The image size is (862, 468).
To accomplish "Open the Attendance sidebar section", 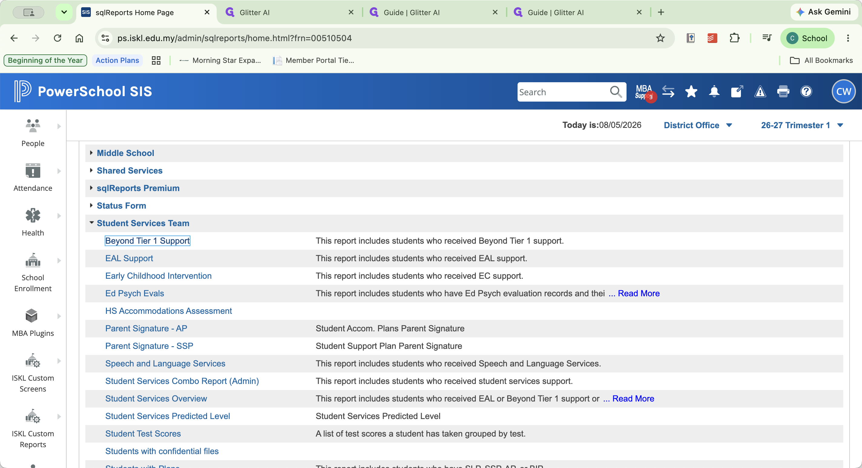I will coord(33,177).
